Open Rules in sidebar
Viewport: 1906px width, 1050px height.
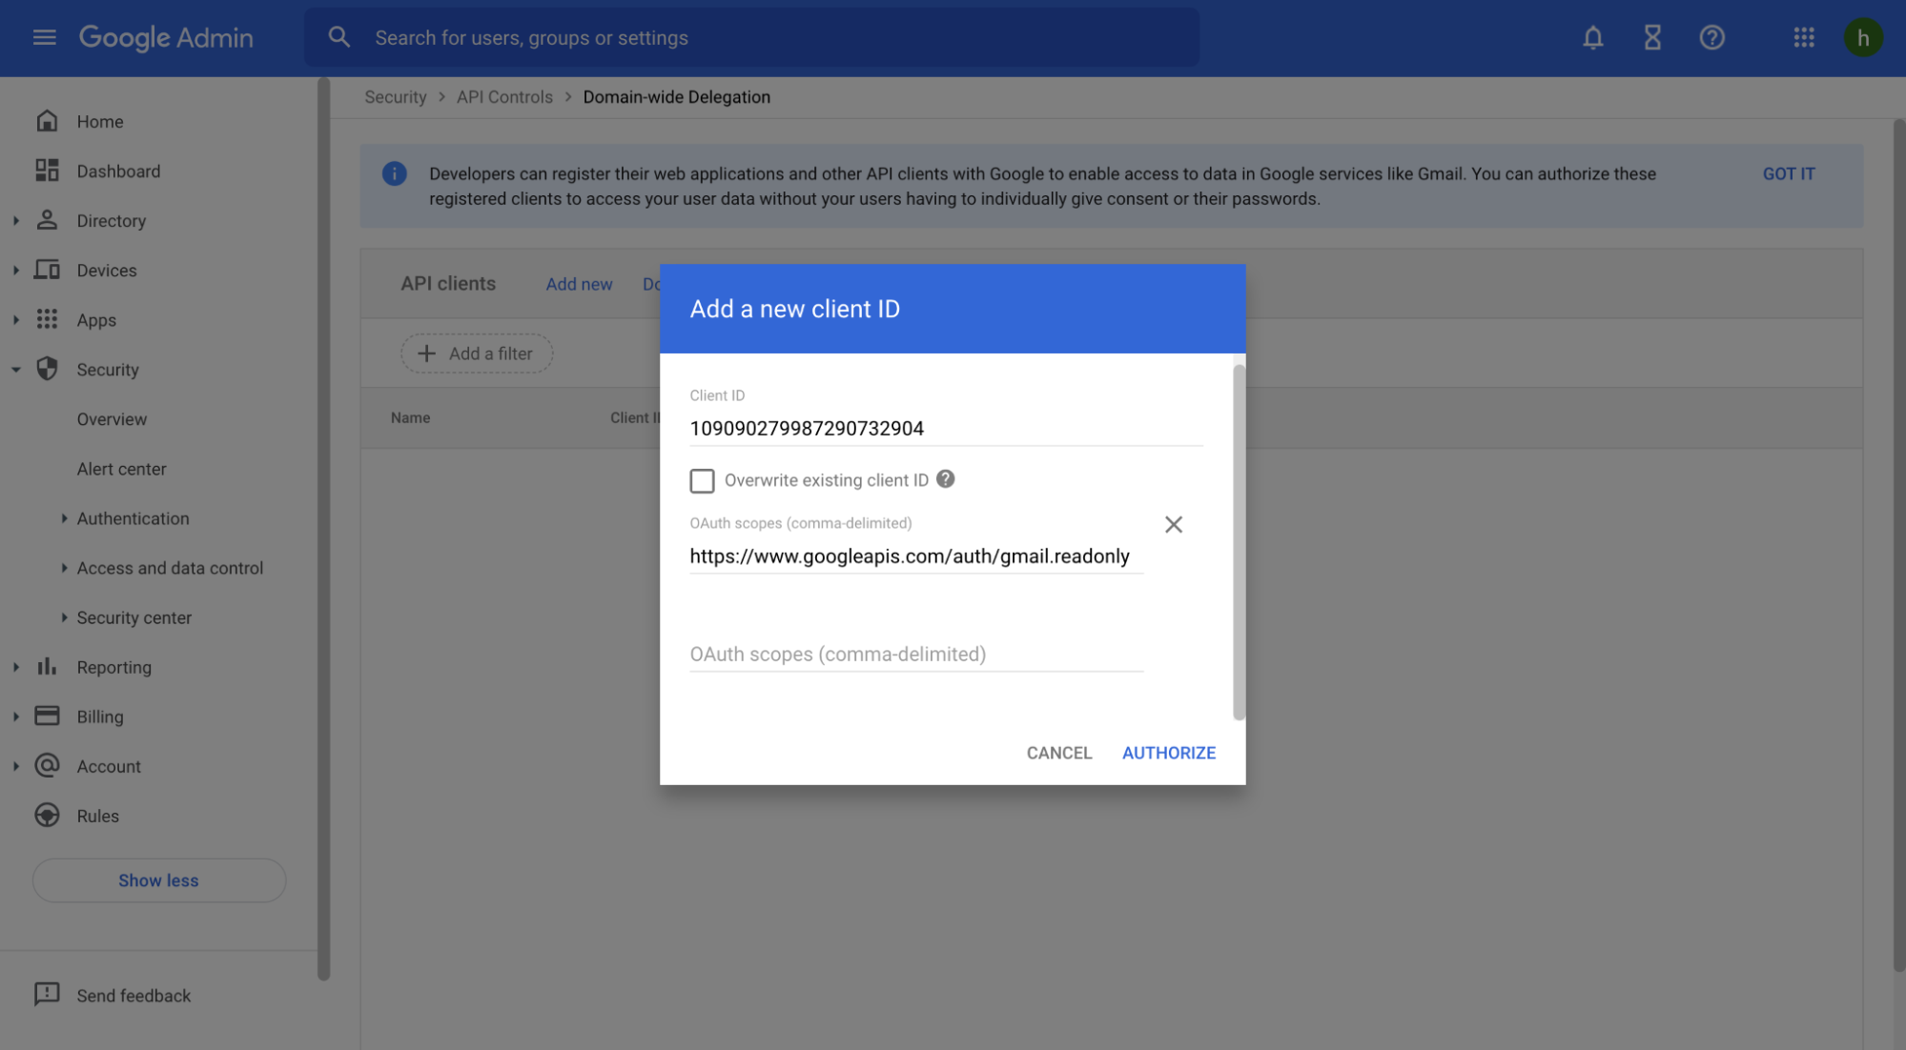click(x=97, y=816)
